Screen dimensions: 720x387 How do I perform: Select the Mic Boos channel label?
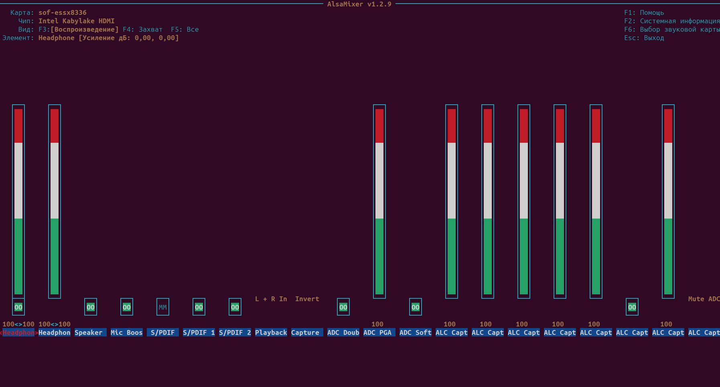point(127,332)
